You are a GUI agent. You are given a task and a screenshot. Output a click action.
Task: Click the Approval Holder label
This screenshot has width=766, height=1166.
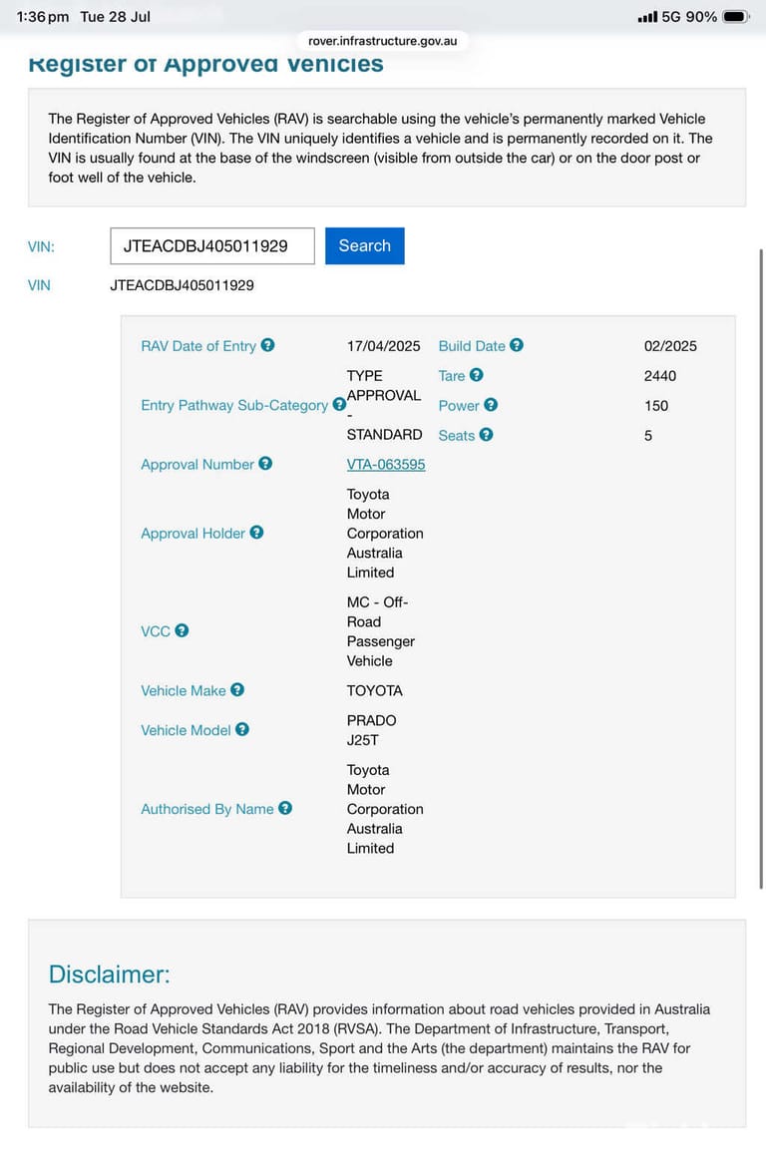(192, 534)
